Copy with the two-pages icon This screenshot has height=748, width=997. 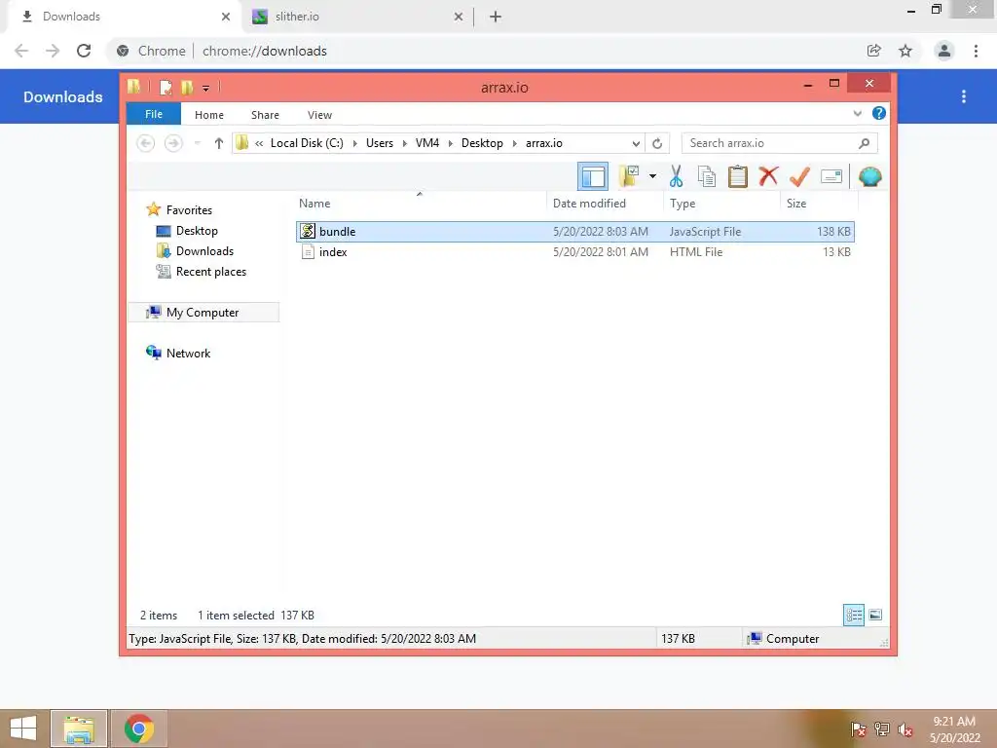707,176
